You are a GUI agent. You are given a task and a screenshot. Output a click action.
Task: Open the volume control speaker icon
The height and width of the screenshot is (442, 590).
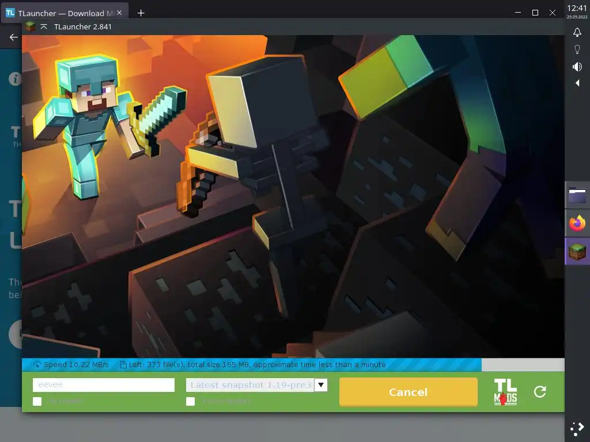pos(577,67)
